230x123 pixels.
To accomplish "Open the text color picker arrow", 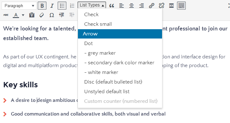I will coord(23,15).
